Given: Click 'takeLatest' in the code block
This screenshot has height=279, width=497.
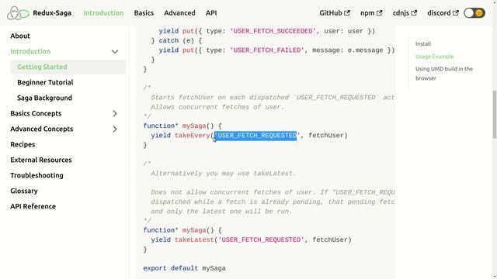Looking at the screenshot, I should (x=194, y=239).
